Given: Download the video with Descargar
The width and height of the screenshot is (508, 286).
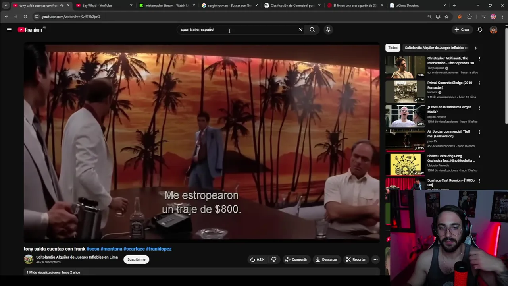Looking at the screenshot, I should (327, 259).
